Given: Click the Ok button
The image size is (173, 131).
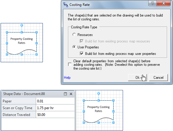Looking at the screenshot, I should [137, 78].
